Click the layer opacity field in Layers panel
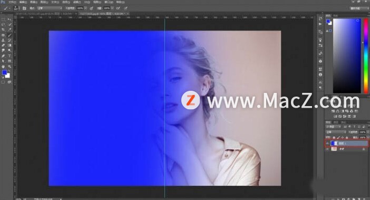Viewport: 370px width, 200px height. (363, 132)
